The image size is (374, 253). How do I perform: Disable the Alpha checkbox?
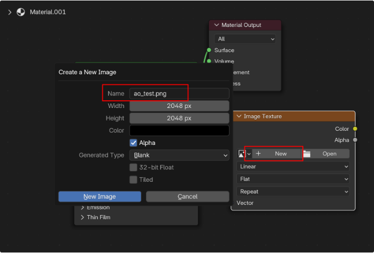(x=133, y=143)
